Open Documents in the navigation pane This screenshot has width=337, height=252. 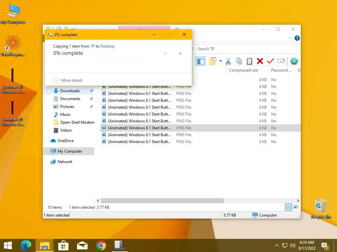(x=70, y=98)
